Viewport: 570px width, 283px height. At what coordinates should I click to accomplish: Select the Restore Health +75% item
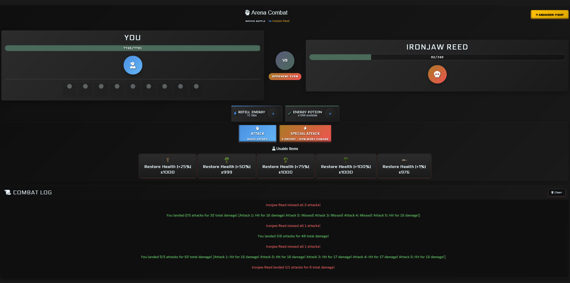point(286,166)
